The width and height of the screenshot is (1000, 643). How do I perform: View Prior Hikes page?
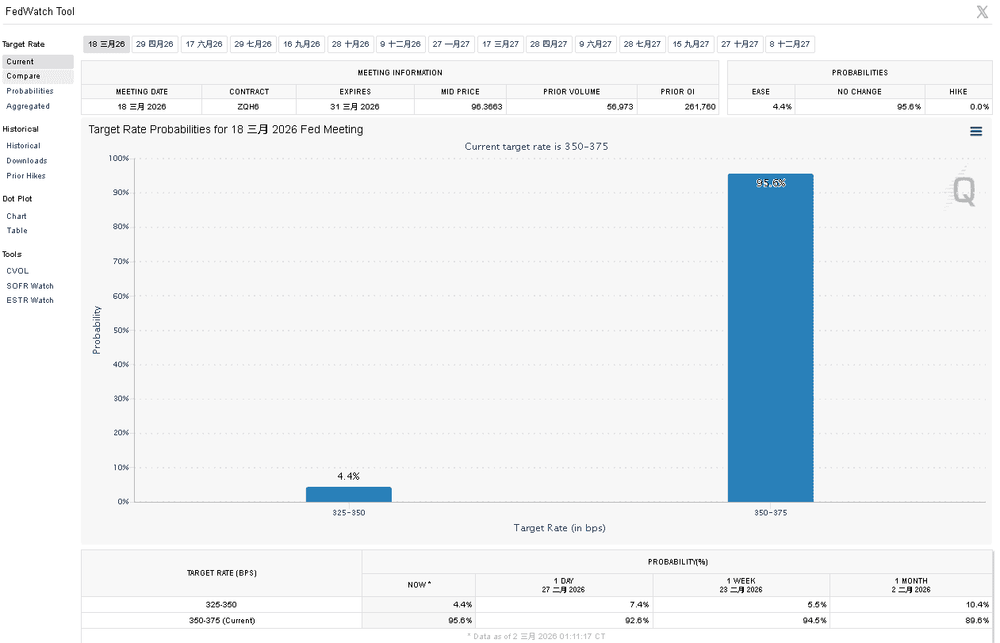coord(26,176)
